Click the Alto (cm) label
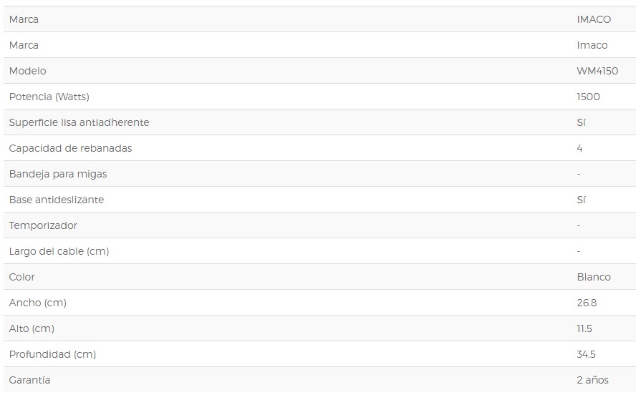This screenshot has width=636, height=400. [x=32, y=328]
